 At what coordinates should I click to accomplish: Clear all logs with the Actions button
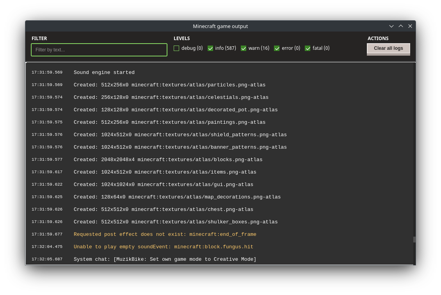pos(388,49)
